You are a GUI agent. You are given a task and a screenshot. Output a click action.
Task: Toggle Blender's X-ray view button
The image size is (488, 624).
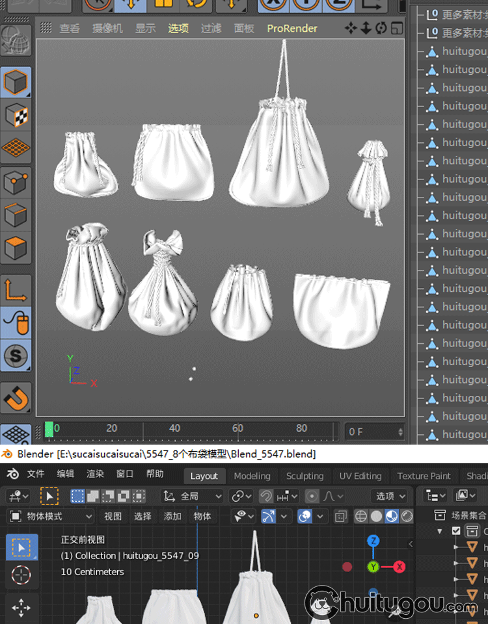click(340, 517)
